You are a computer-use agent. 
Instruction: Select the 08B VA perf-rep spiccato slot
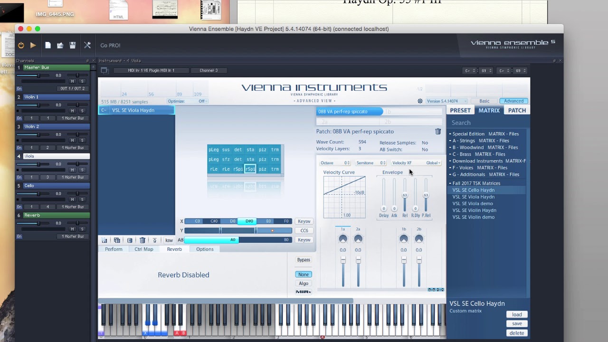(x=350, y=112)
